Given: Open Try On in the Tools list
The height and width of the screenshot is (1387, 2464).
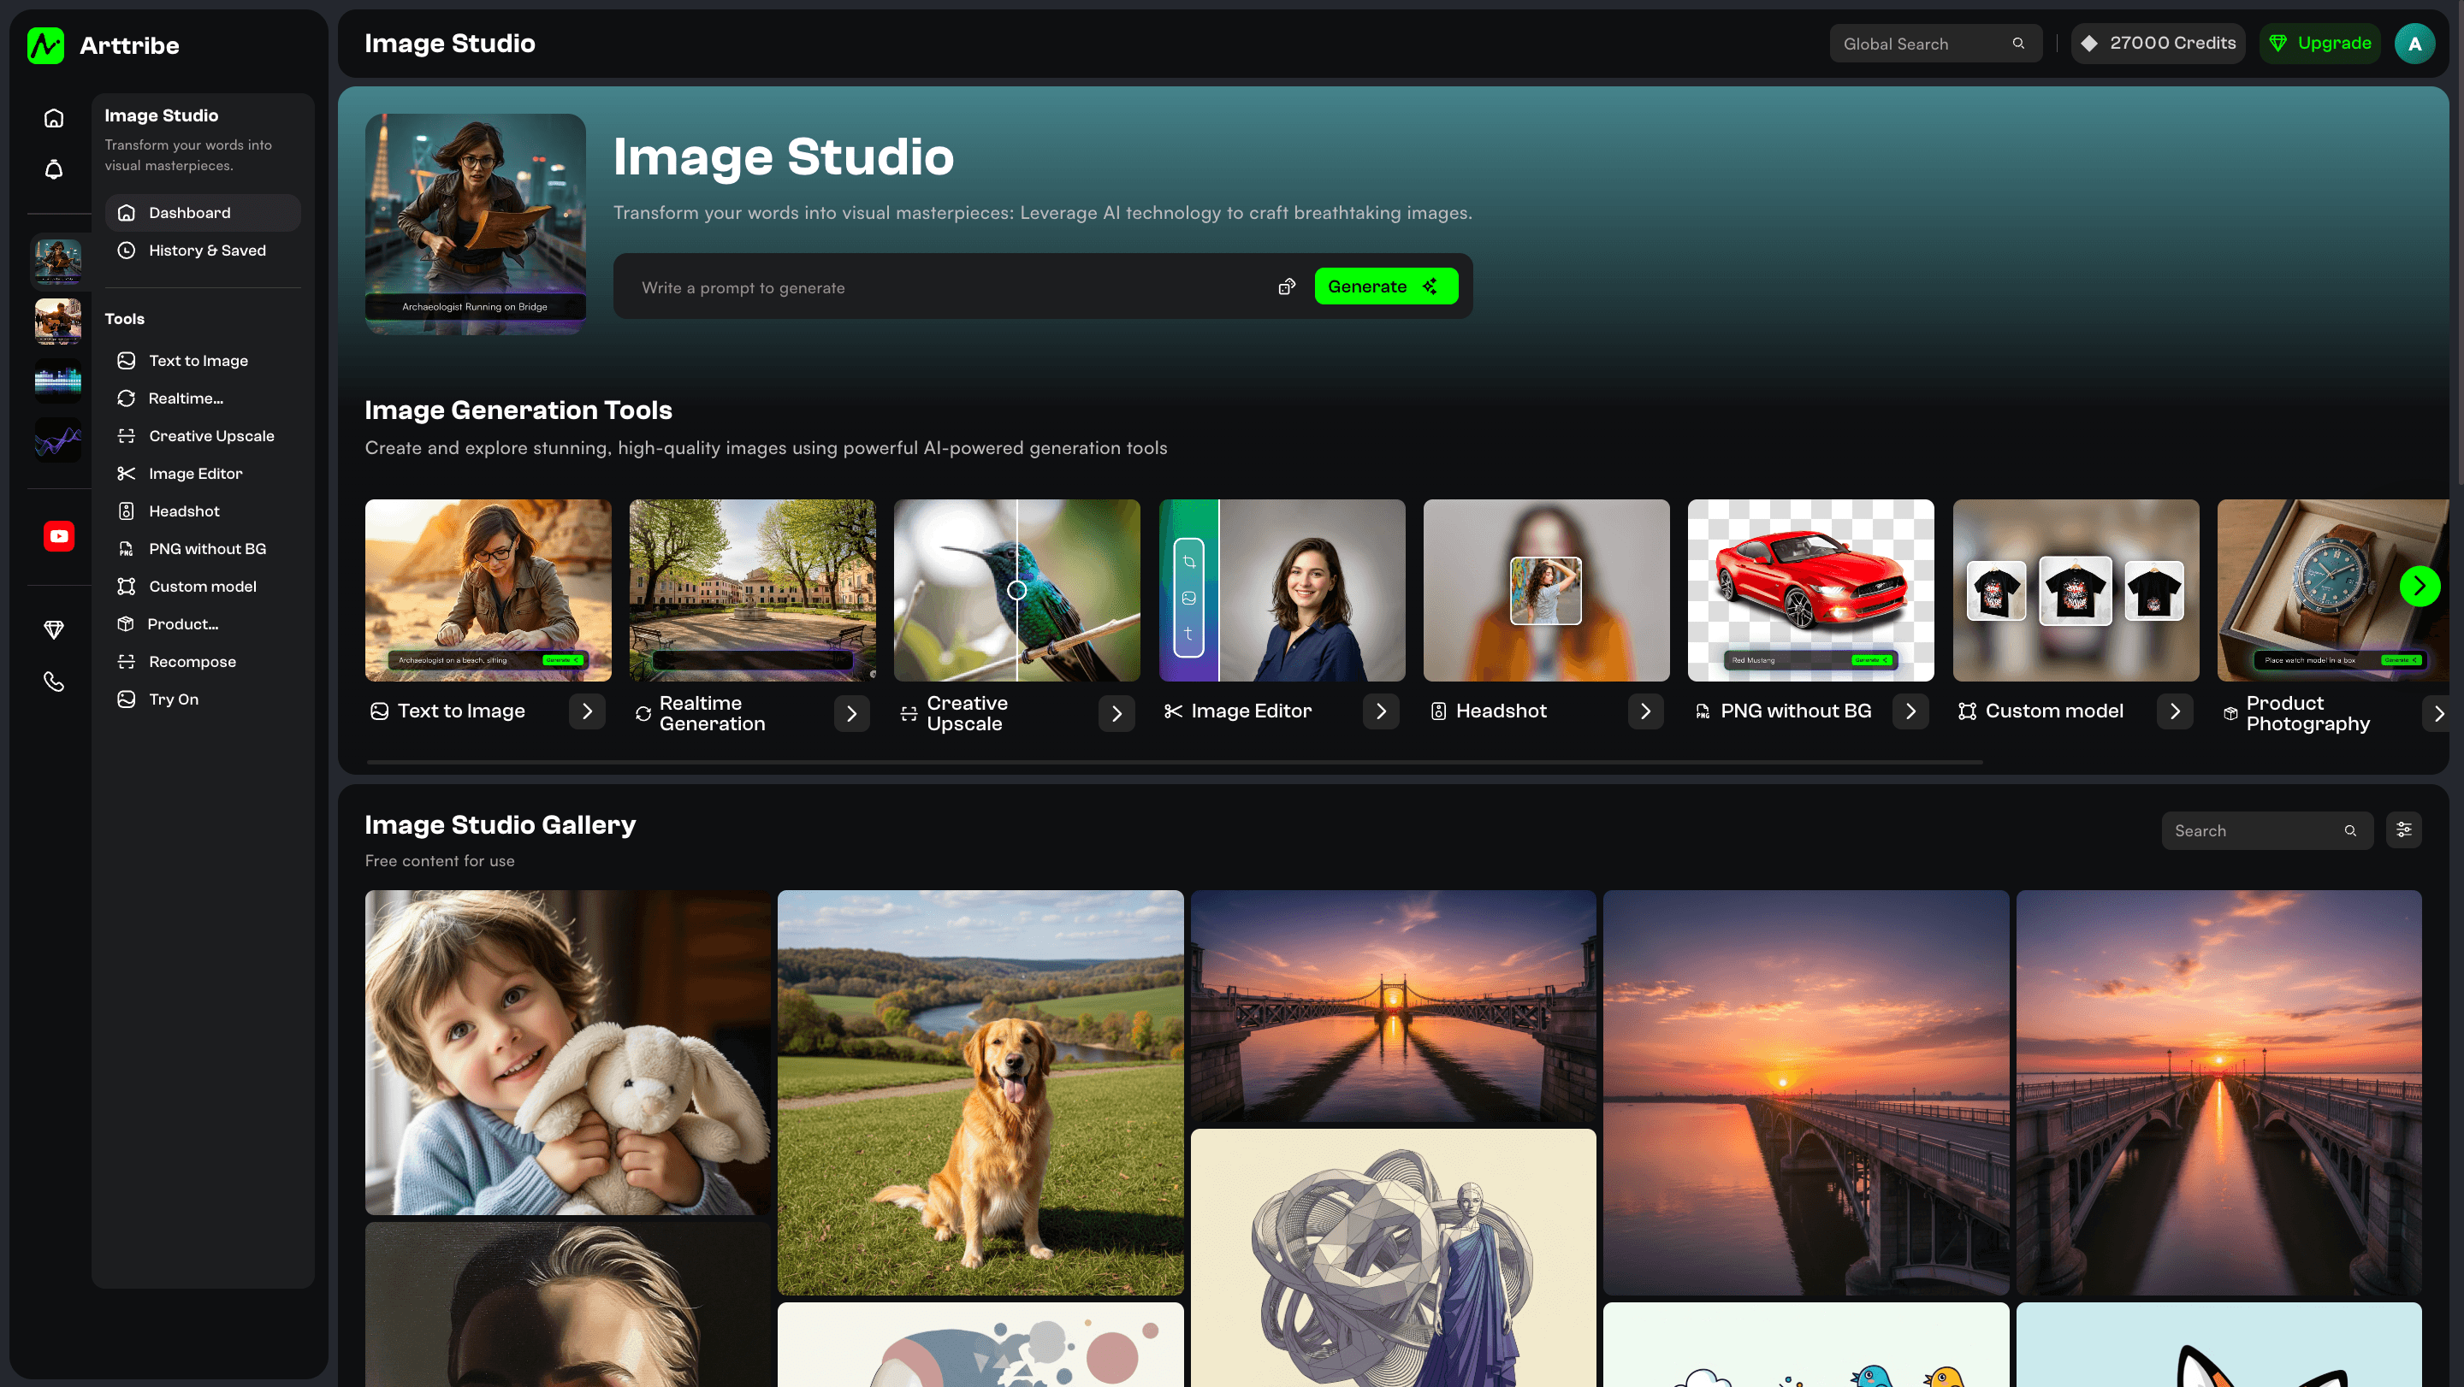Looking at the screenshot, I should [x=203, y=699].
